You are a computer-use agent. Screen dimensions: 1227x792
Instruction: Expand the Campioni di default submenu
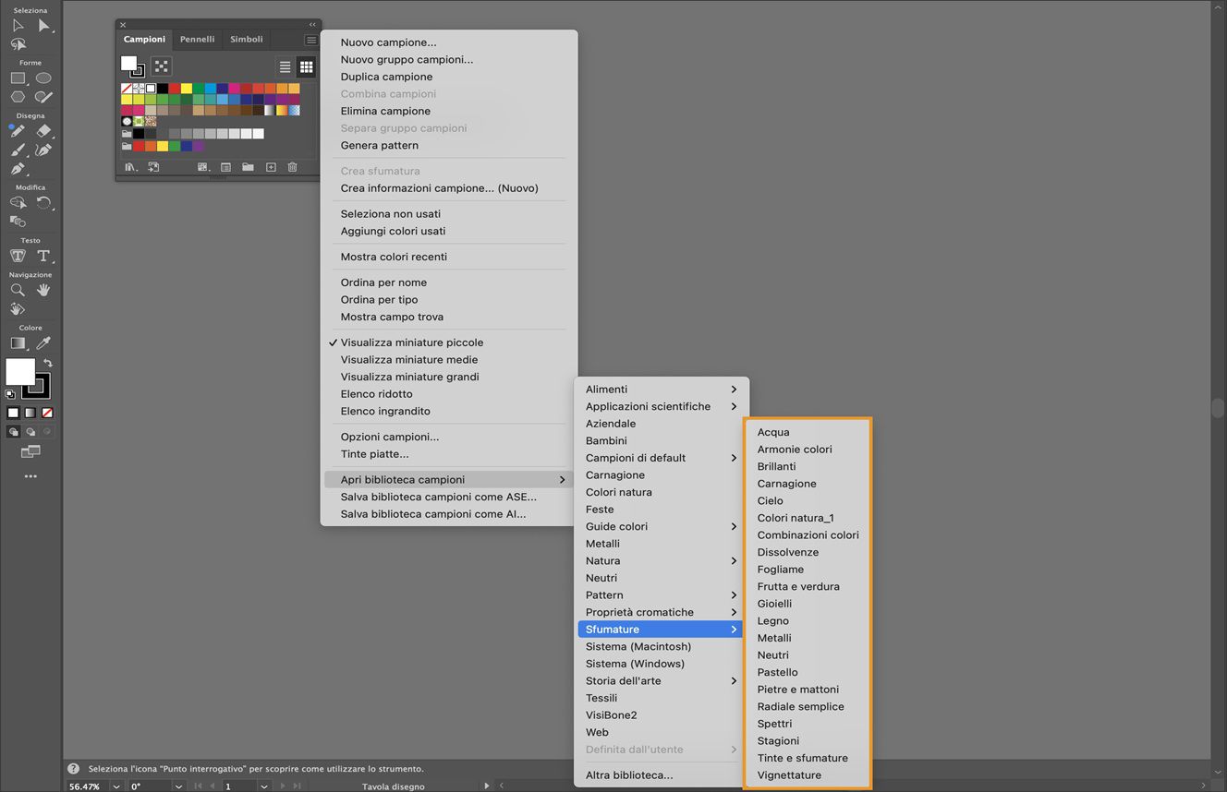tap(662, 458)
